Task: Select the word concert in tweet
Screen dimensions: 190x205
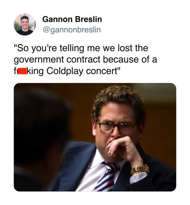Action: (102, 71)
